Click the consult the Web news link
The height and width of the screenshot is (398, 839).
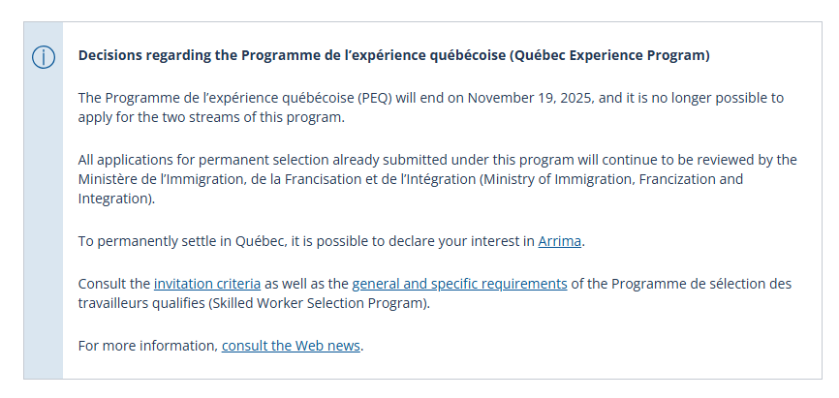pyautogui.click(x=291, y=346)
